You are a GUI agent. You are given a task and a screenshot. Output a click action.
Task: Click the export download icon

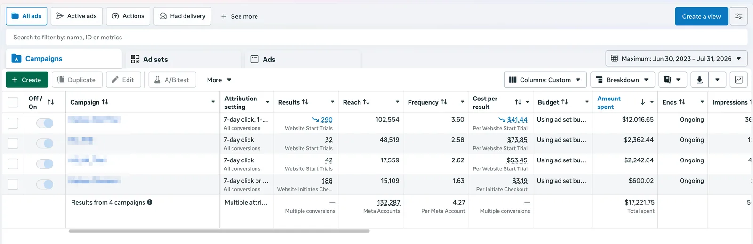click(x=699, y=80)
